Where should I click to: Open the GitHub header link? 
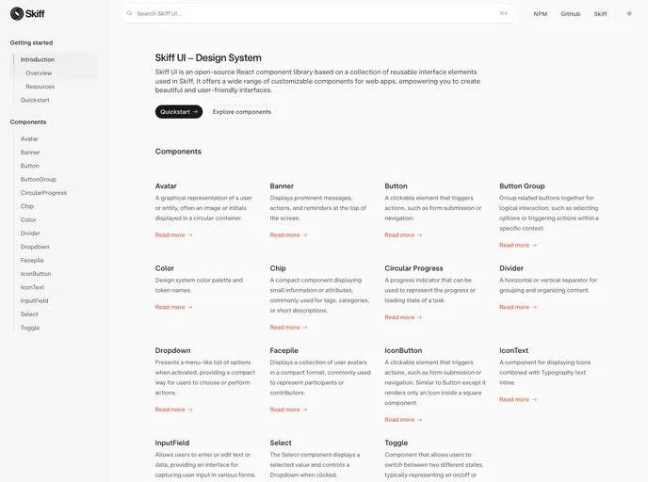(x=571, y=14)
